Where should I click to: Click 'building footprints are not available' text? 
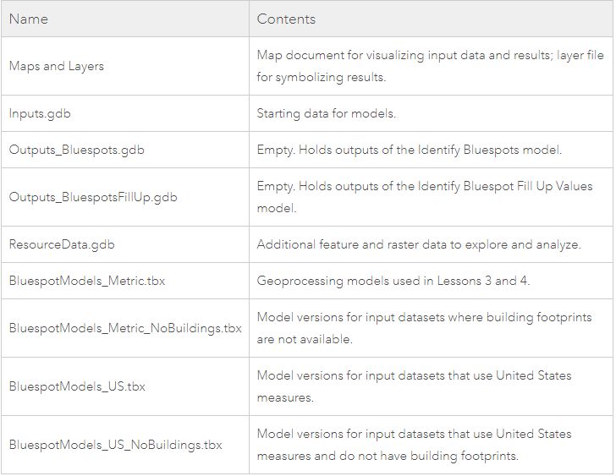(x=424, y=328)
